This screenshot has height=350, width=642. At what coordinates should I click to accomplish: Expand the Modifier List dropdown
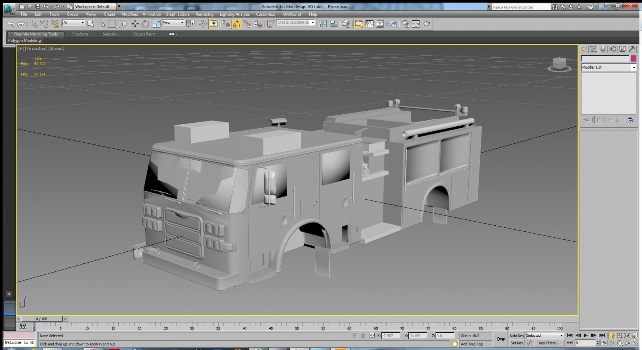pos(609,67)
